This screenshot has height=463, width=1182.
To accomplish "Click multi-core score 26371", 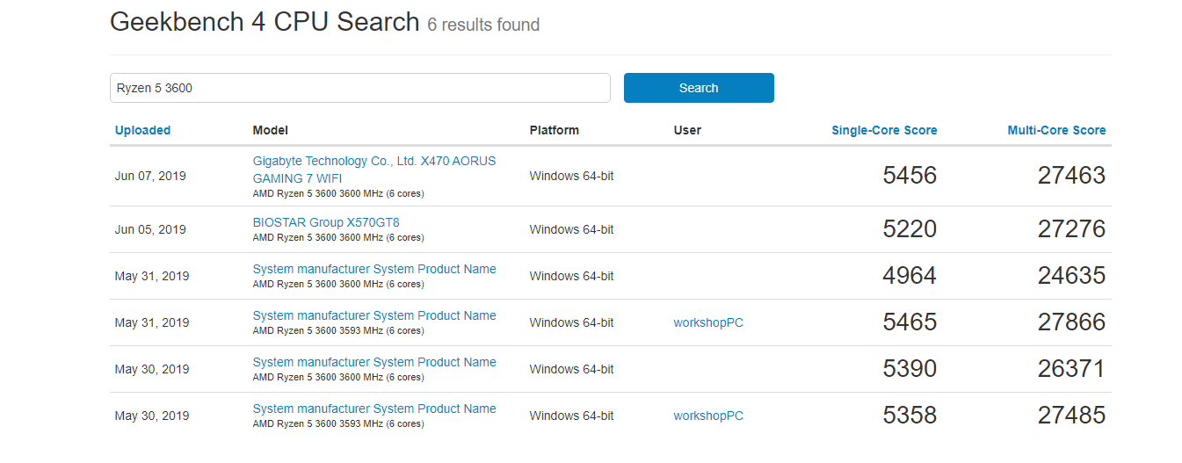I will (1071, 369).
